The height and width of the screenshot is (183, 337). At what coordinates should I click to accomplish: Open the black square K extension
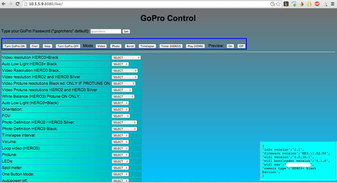286,4
